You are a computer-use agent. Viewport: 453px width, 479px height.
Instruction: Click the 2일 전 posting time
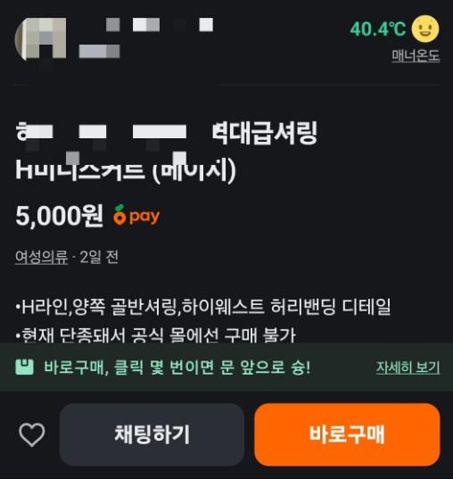click(x=99, y=257)
